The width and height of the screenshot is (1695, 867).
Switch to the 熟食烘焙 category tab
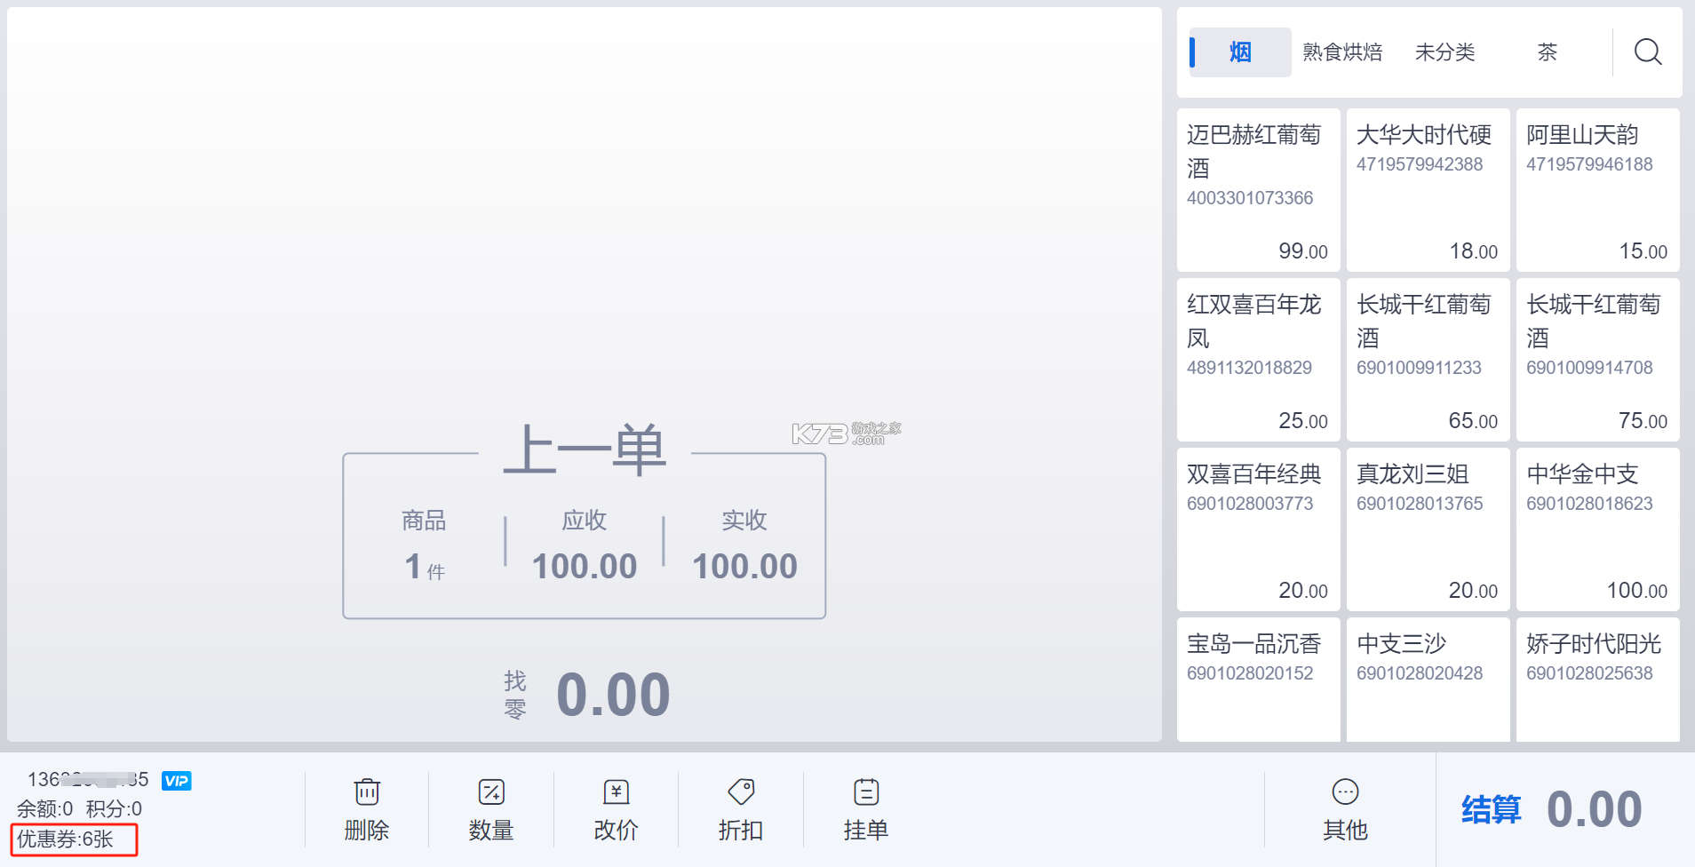click(x=1342, y=52)
